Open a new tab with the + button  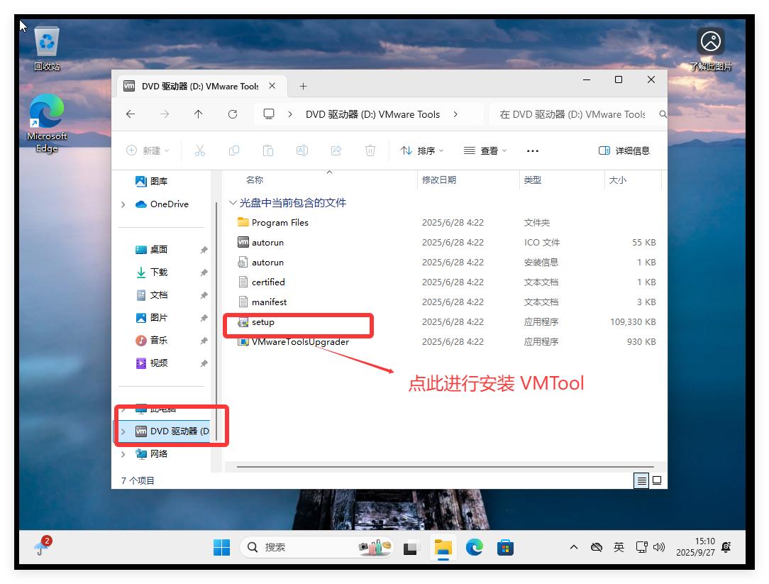click(x=303, y=85)
